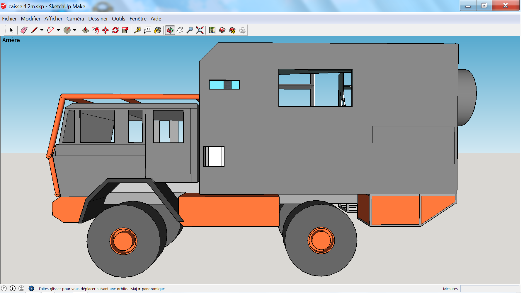Click the Zoom Extents tool
This screenshot has height=303, width=524.
[x=200, y=30]
